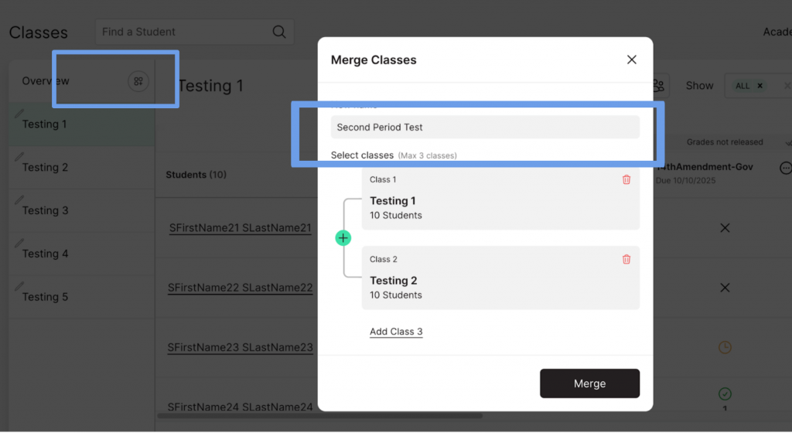Open the Overview sidebar item

tap(46, 81)
